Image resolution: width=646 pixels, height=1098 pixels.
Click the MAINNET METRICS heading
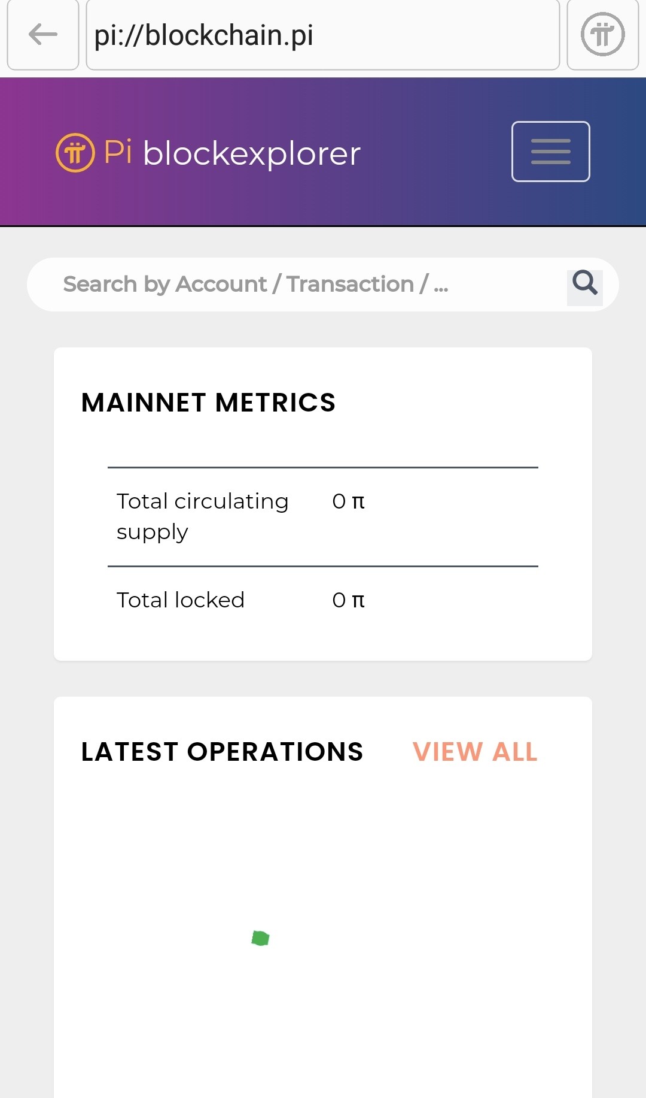click(208, 403)
